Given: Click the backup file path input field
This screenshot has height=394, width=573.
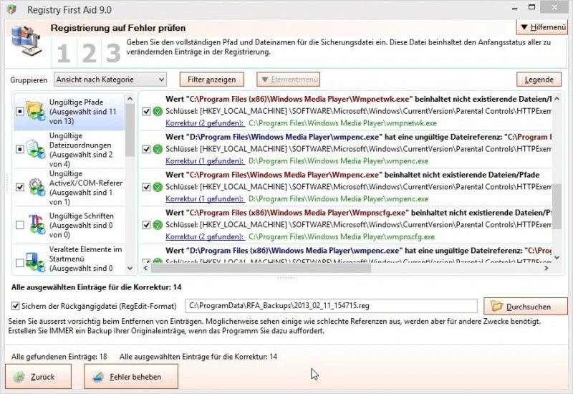Looking at the screenshot, I should pyautogui.click(x=331, y=306).
